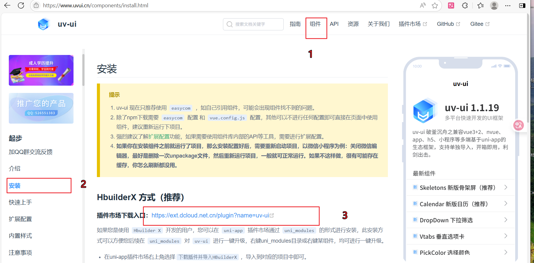Click the Skeletons 新版骨架屏 row text

click(457, 188)
